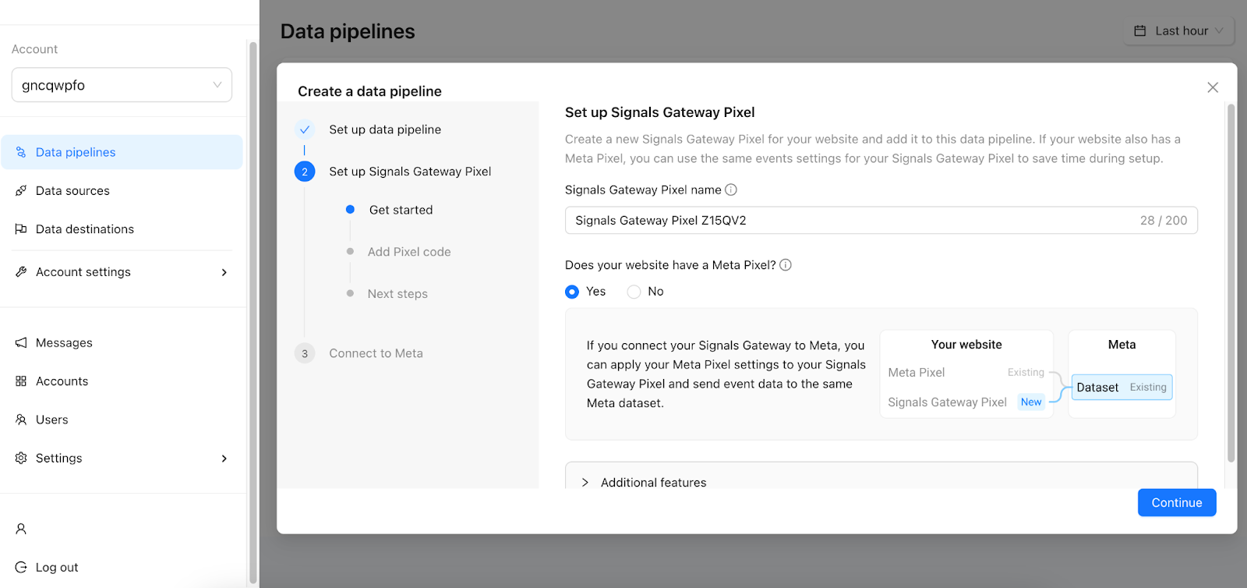Click the Account label above dropdown

click(34, 49)
